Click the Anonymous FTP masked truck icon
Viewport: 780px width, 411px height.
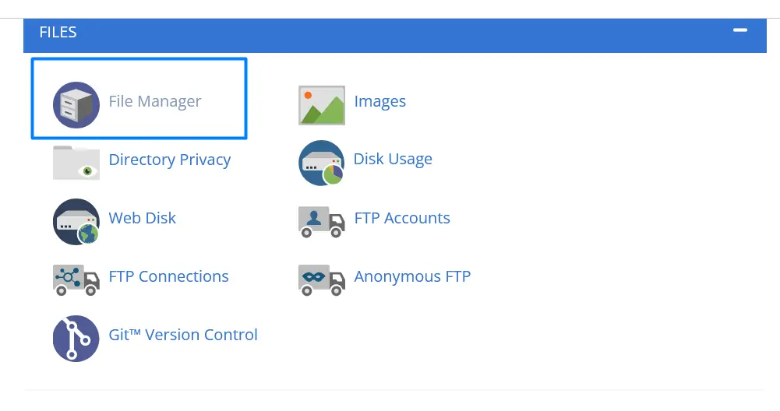click(x=321, y=279)
